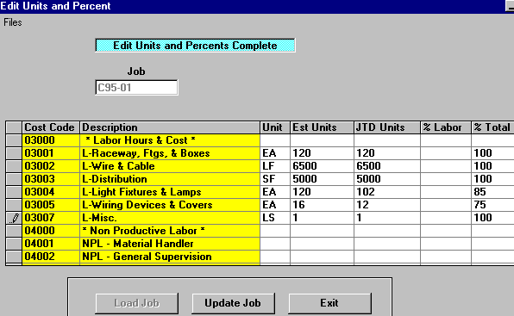Click the Description column header
The height and width of the screenshot is (316, 514).
point(170,127)
